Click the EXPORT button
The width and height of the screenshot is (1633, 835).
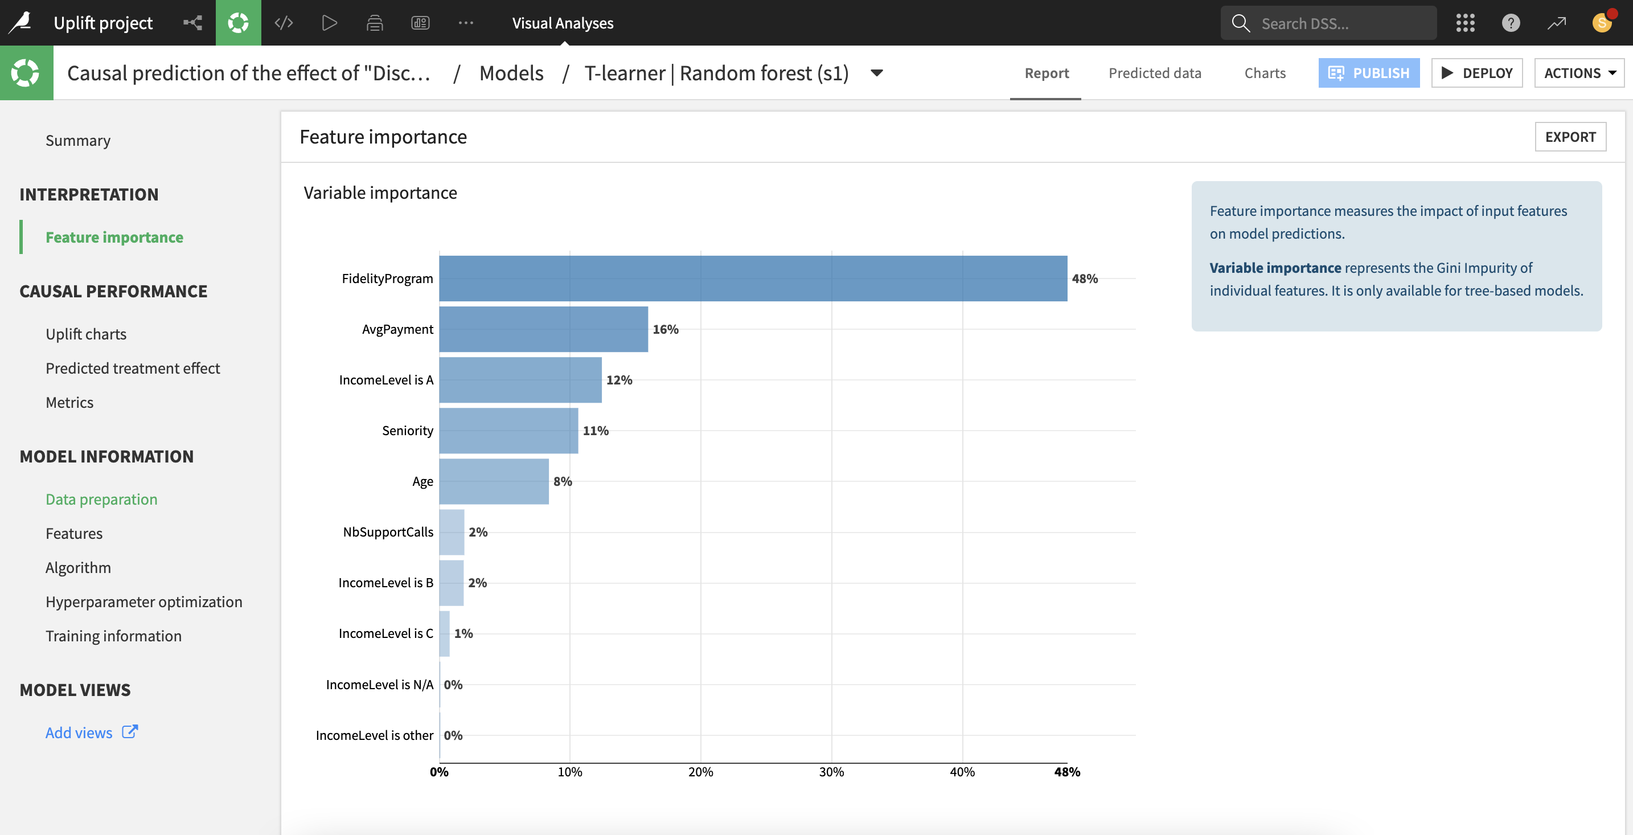click(x=1570, y=136)
